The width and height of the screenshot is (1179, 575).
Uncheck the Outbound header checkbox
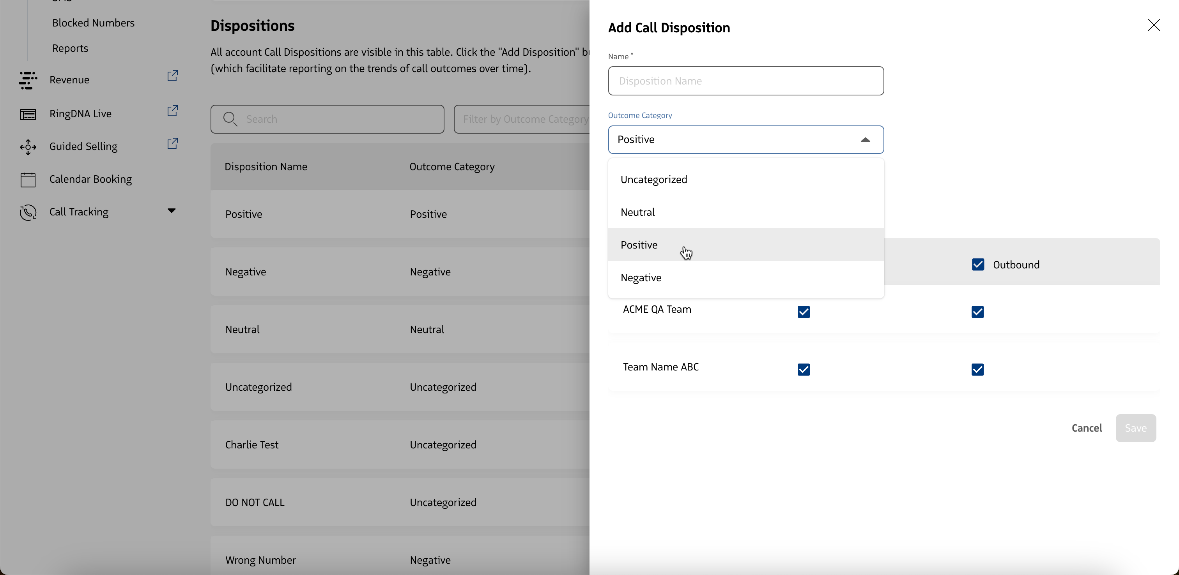(x=978, y=265)
